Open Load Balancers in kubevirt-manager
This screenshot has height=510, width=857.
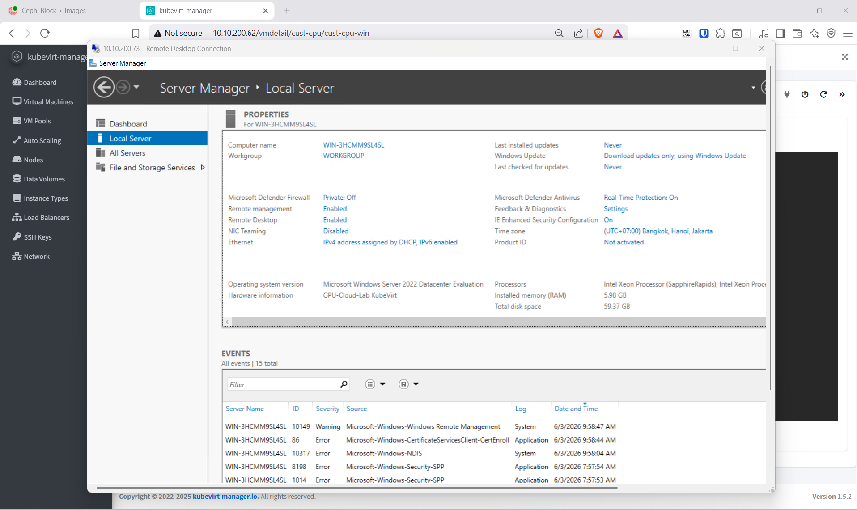pyautogui.click(x=41, y=217)
